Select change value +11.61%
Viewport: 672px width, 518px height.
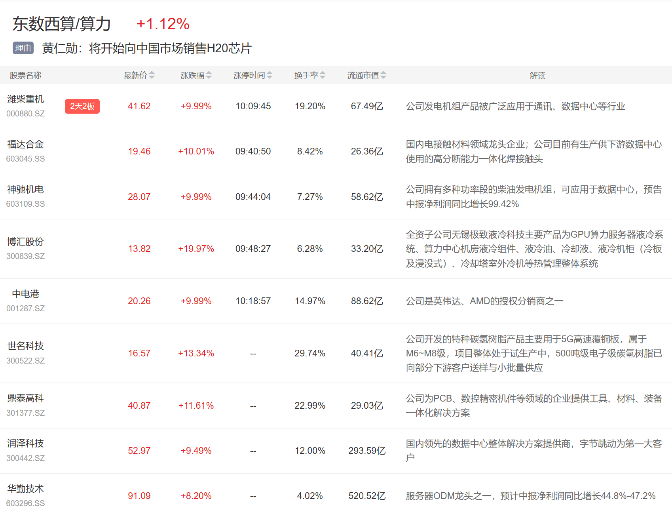click(x=196, y=406)
